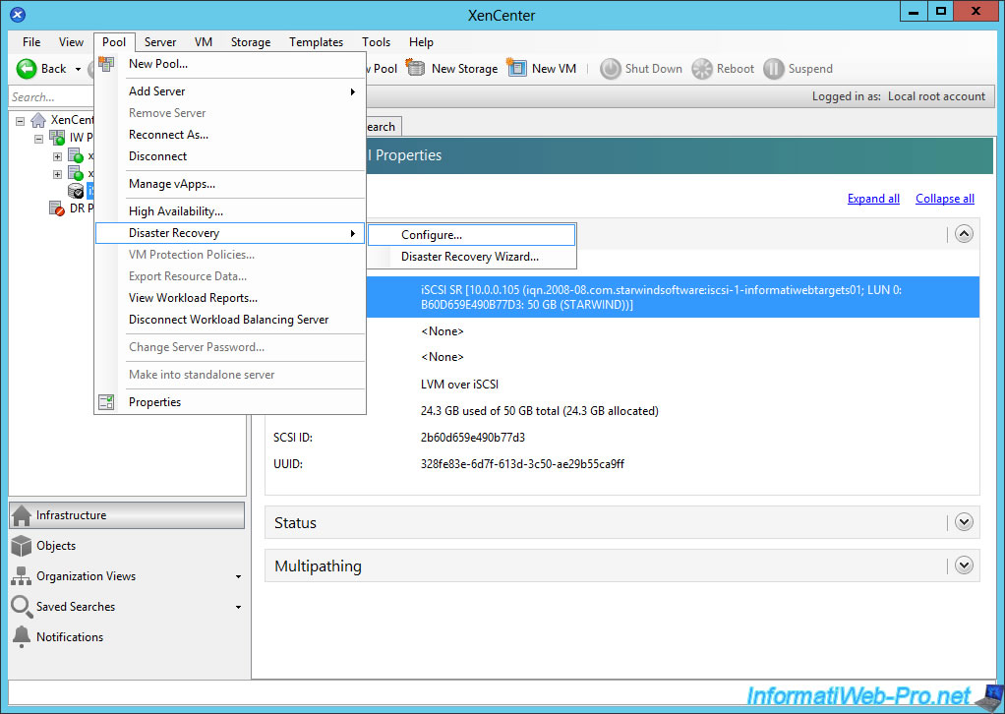
Task: Expand the Multipathing section chevron
Action: tap(964, 565)
